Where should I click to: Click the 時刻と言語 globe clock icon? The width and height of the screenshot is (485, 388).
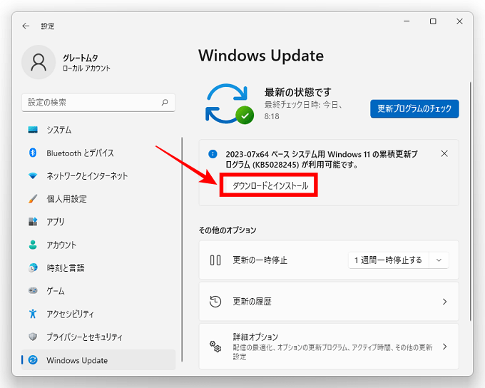[33, 267]
